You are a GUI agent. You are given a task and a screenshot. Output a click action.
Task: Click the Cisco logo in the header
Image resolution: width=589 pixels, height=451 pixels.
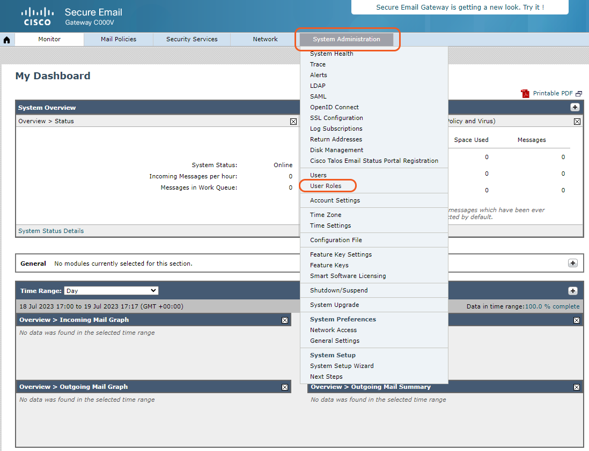(37, 14)
